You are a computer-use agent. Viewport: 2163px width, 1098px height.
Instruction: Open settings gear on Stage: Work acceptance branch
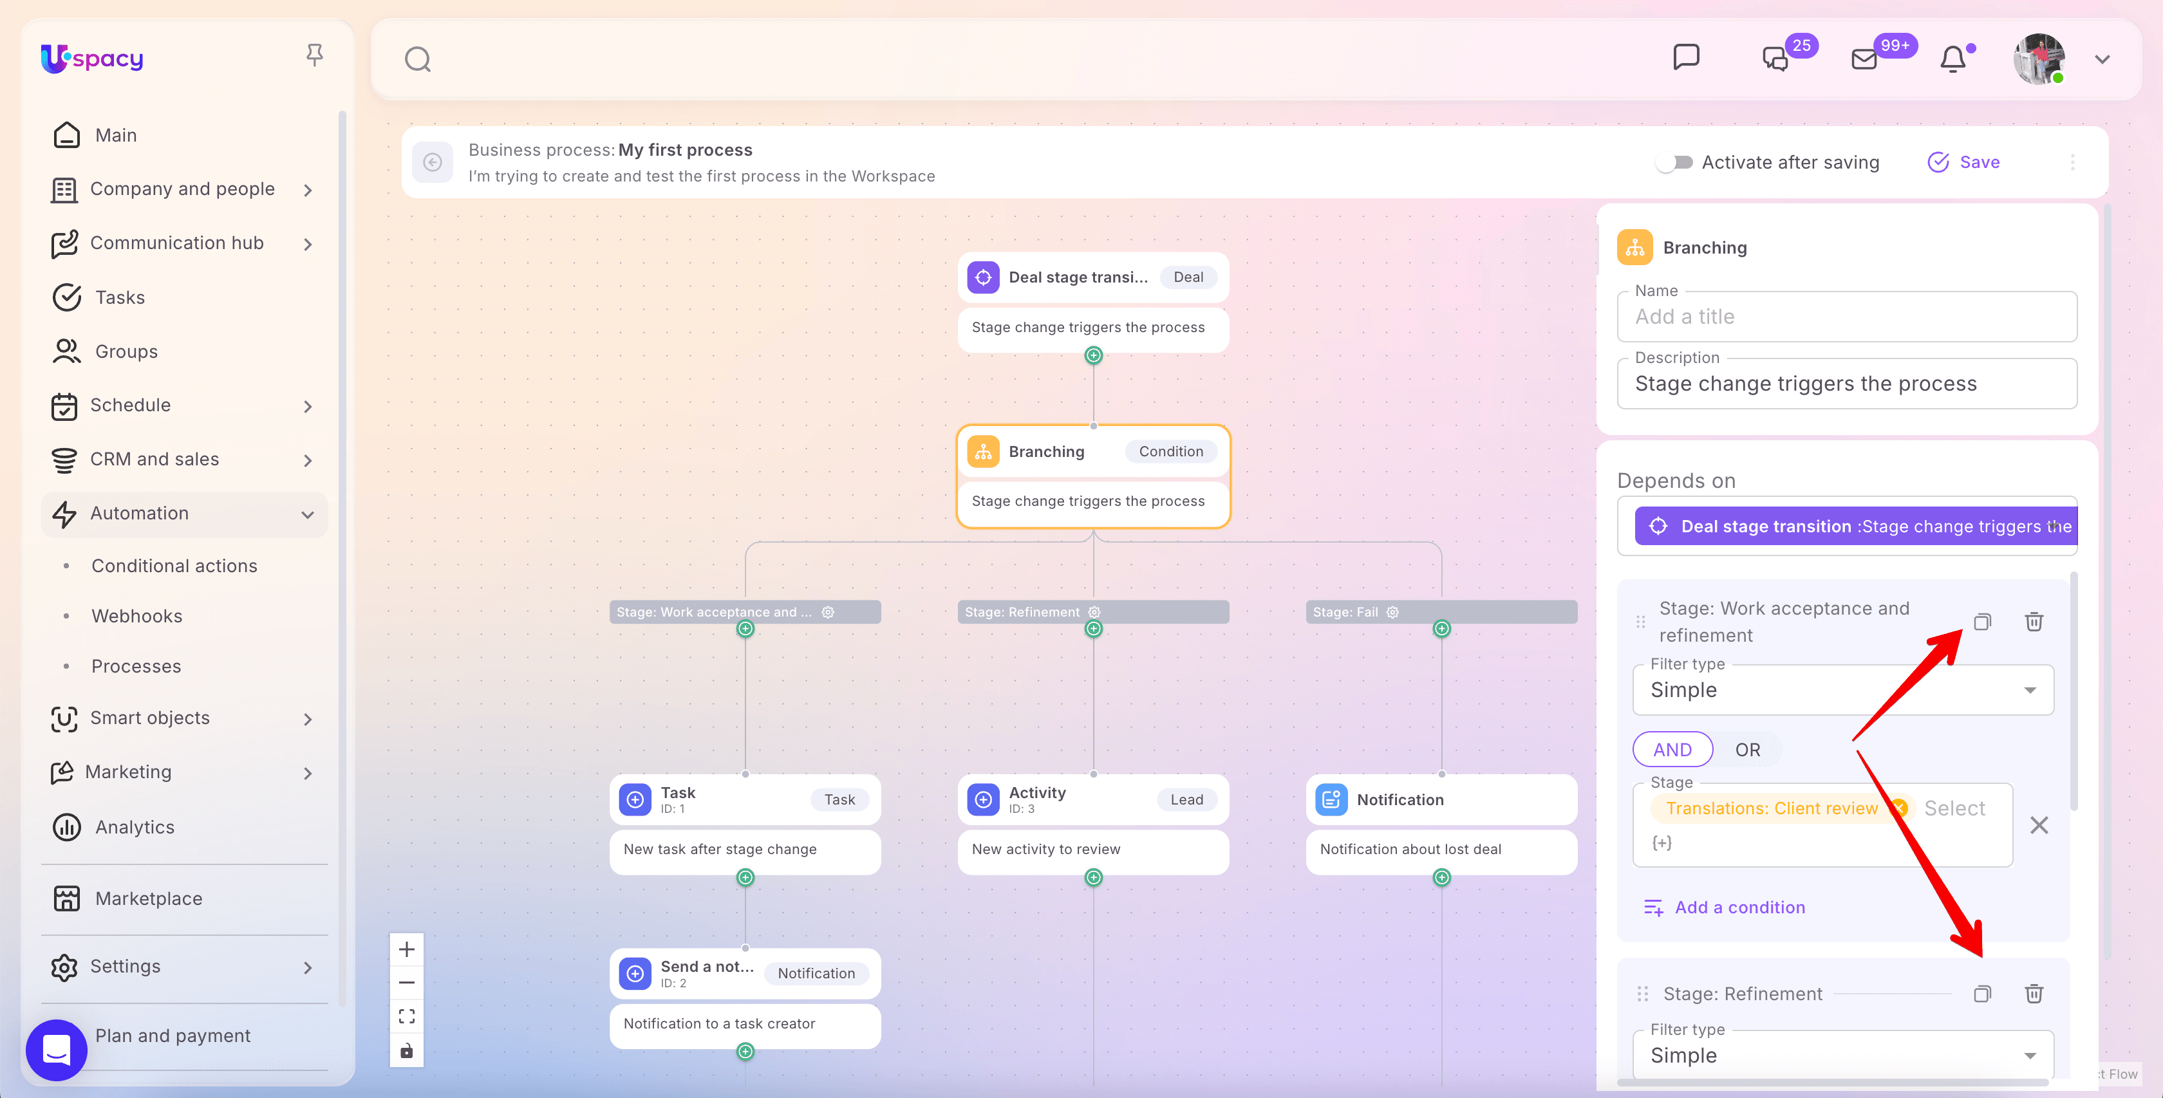coord(828,612)
